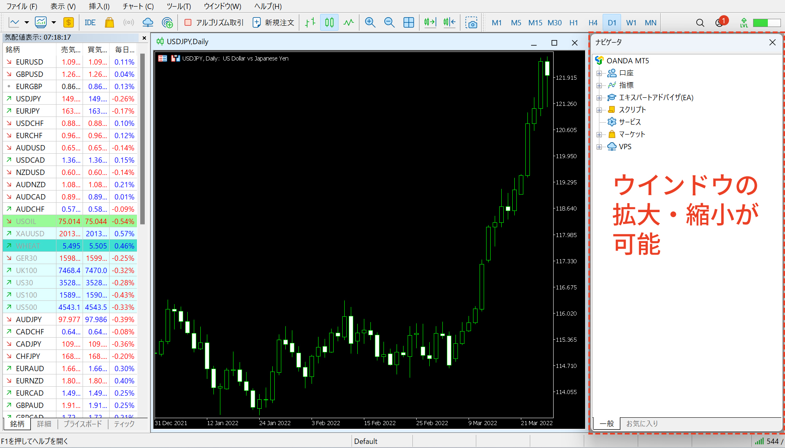Select W1 timeframe

(x=631, y=22)
